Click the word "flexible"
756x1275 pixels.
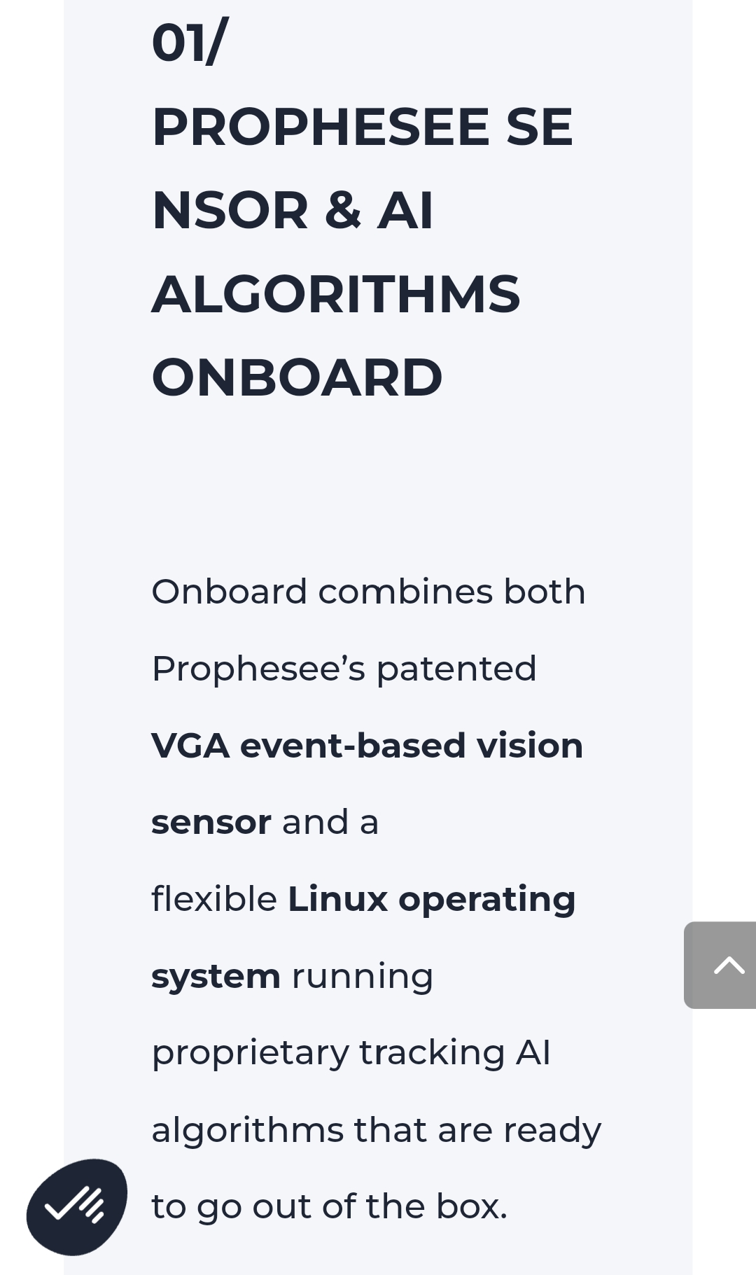point(214,898)
